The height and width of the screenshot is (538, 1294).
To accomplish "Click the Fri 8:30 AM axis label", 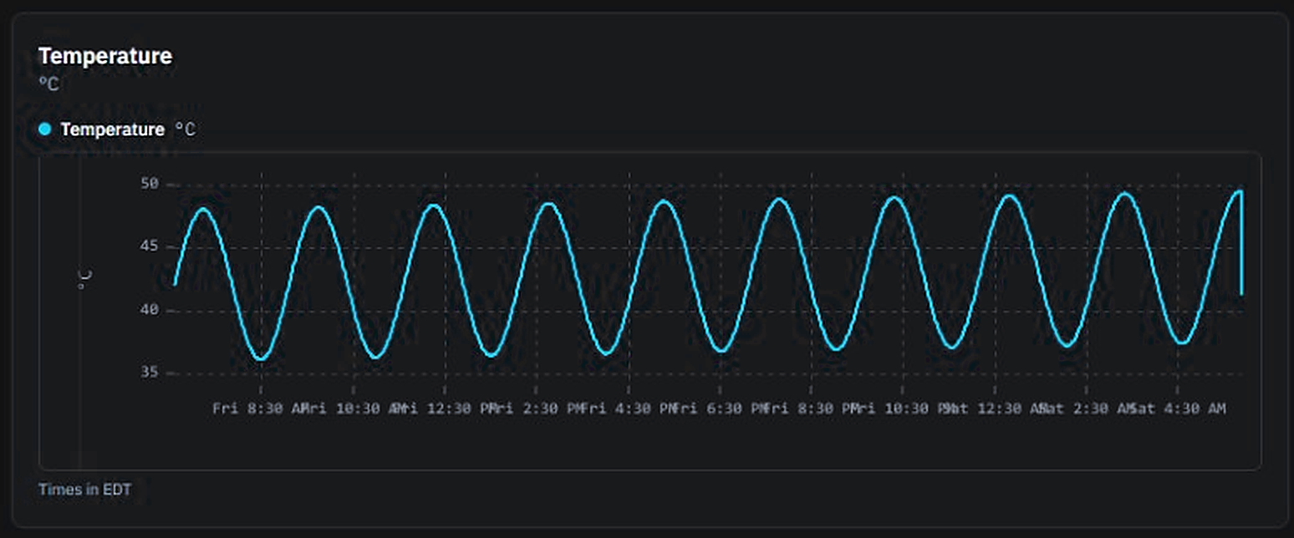I will pyautogui.click(x=260, y=408).
